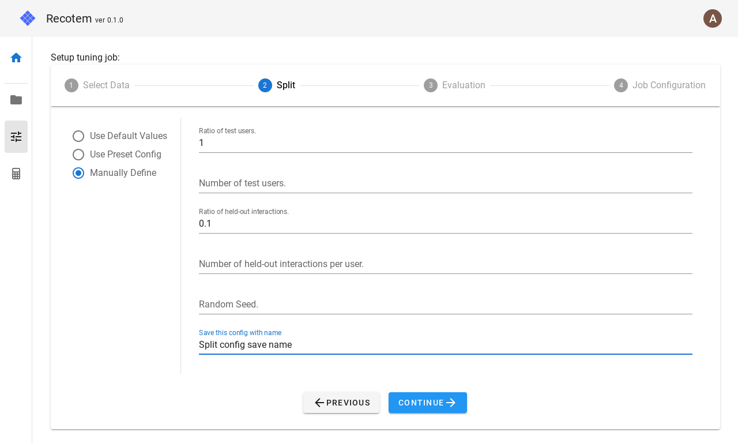Screen dimensions: 738x443
Task: Open the account avatar in the top right
Action: pyautogui.click(x=713, y=18)
